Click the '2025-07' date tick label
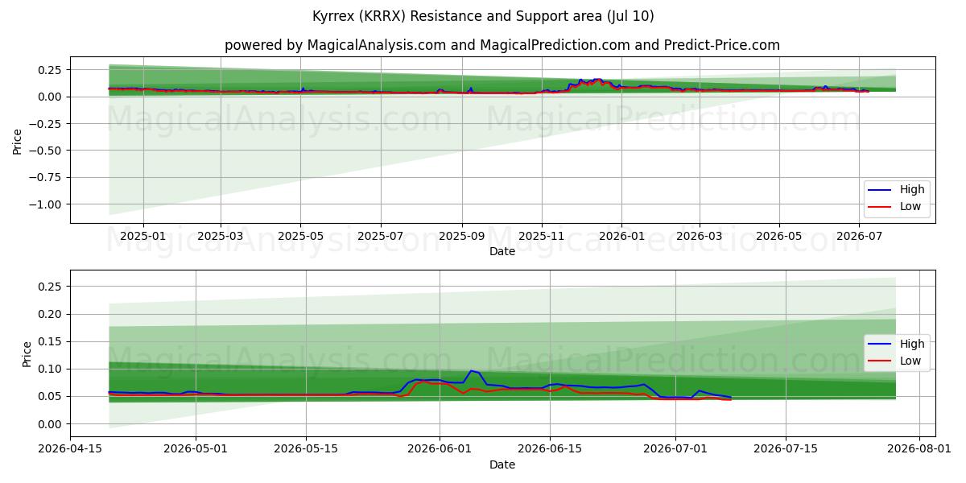This screenshot has width=966, height=483. (380, 236)
